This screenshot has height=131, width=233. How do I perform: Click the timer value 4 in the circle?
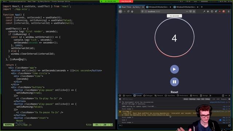pos(174,38)
